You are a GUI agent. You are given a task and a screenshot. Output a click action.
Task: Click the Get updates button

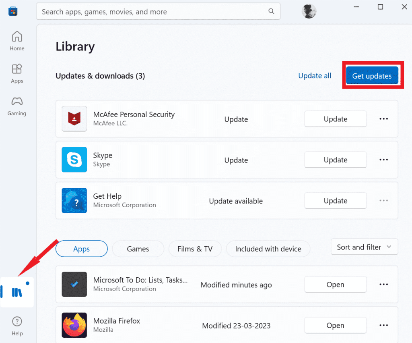(x=372, y=75)
